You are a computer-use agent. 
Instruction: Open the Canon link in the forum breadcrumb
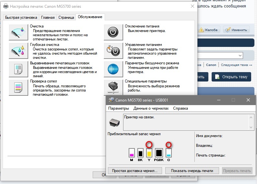[211, 65]
